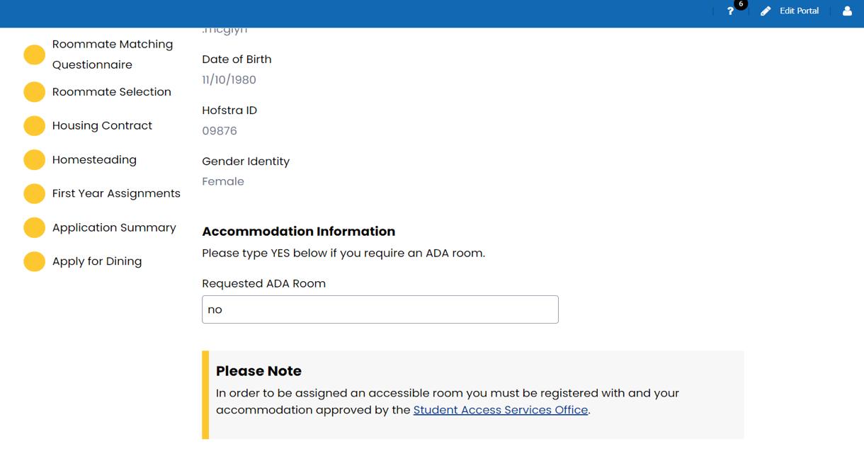Click the Requested ADA Room text field
Screen dimensions: 864x461
380,309
